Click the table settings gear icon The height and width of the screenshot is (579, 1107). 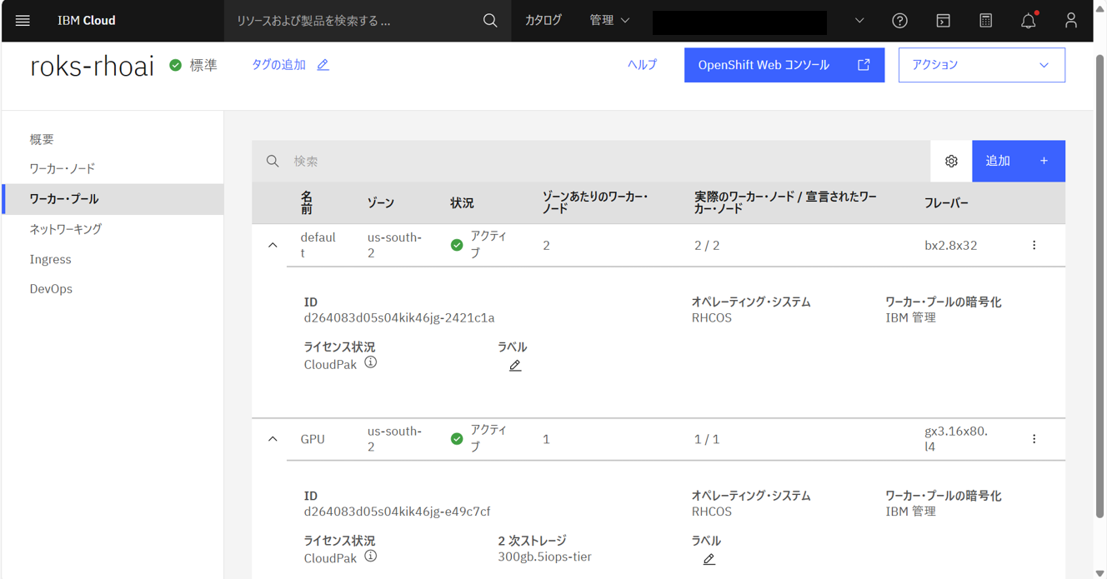(x=951, y=162)
